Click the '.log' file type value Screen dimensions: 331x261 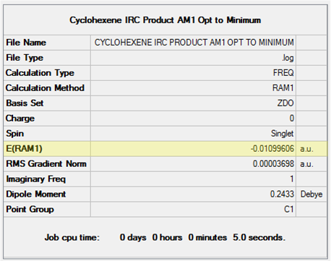[288, 58]
